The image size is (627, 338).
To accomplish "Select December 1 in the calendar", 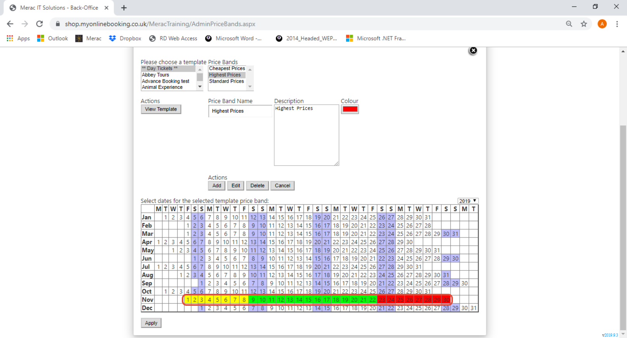I will (x=202, y=308).
